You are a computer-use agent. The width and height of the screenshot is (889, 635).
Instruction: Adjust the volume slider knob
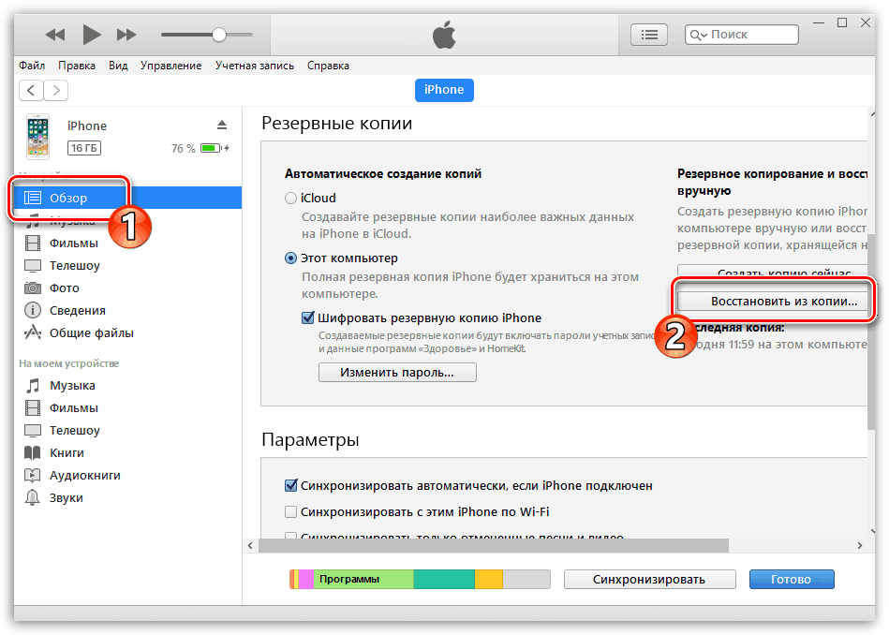(x=219, y=35)
